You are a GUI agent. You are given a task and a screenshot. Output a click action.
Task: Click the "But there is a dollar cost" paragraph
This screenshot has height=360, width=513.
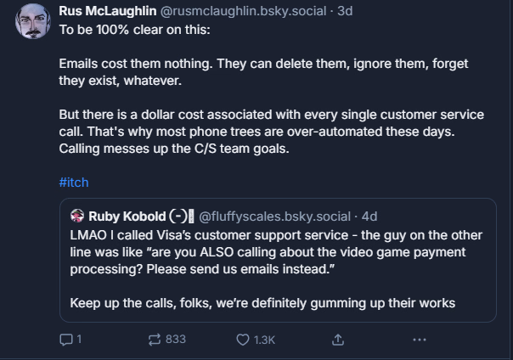(272, 132)
